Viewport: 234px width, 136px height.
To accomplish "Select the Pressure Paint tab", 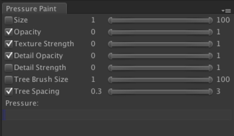I will pos(34,9).
